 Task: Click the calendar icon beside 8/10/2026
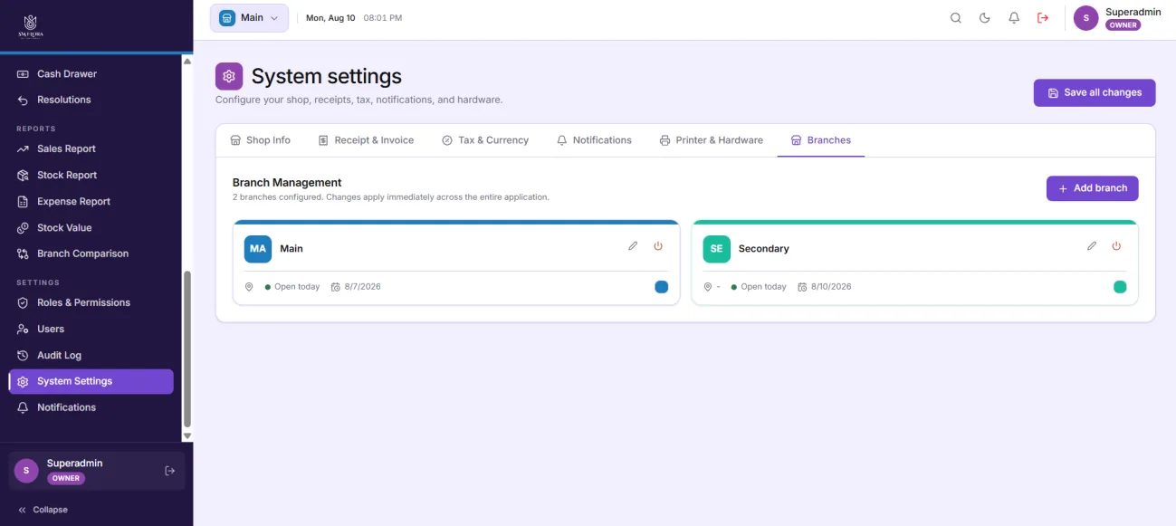[802, 287]
